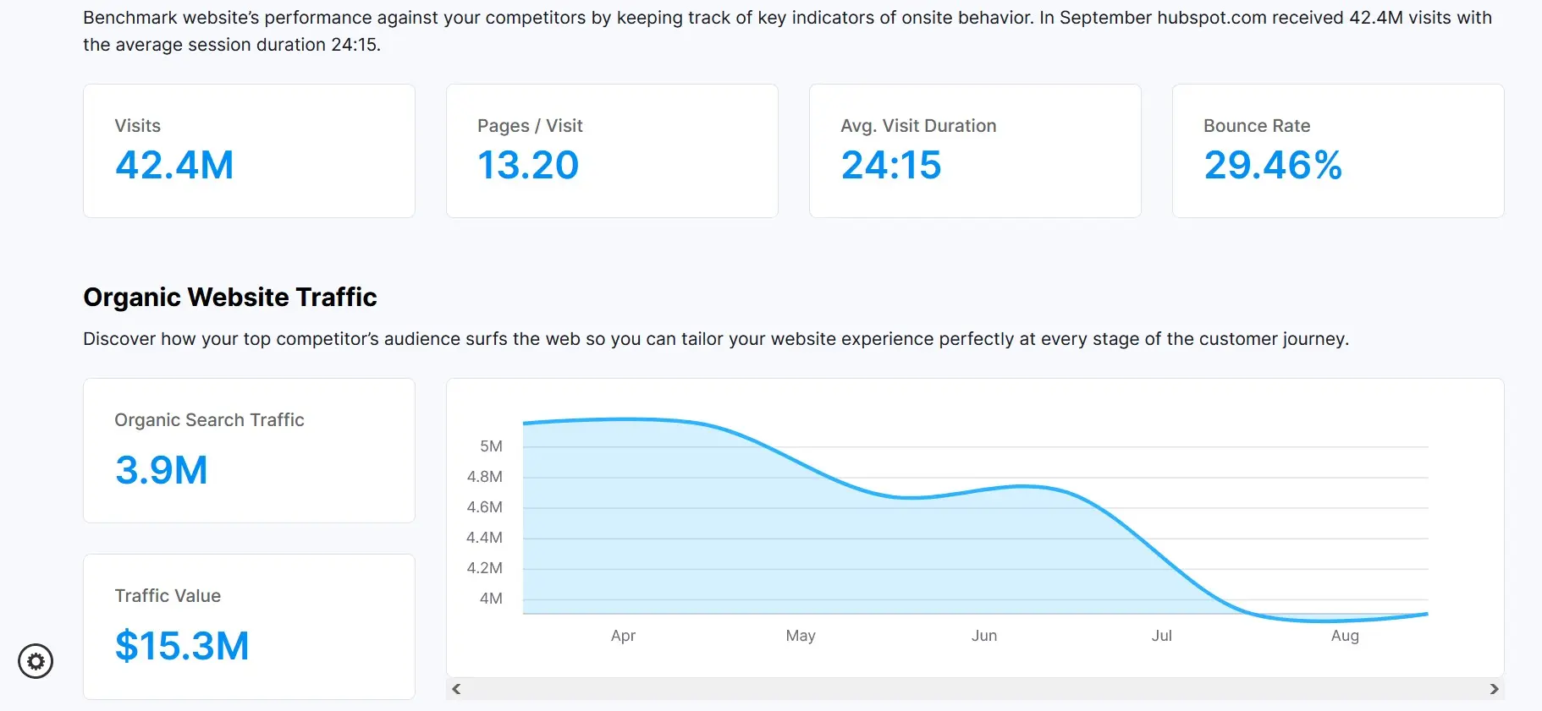This screenshot has width=1542, height=711.
Task: Click the traffic curve peak in June
Action: (1022, 486)
